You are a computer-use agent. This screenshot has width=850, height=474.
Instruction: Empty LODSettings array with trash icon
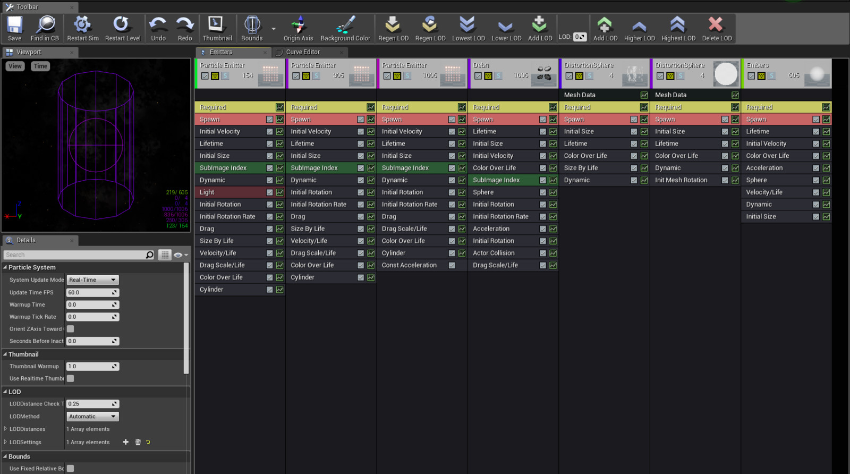coord(138,442)
